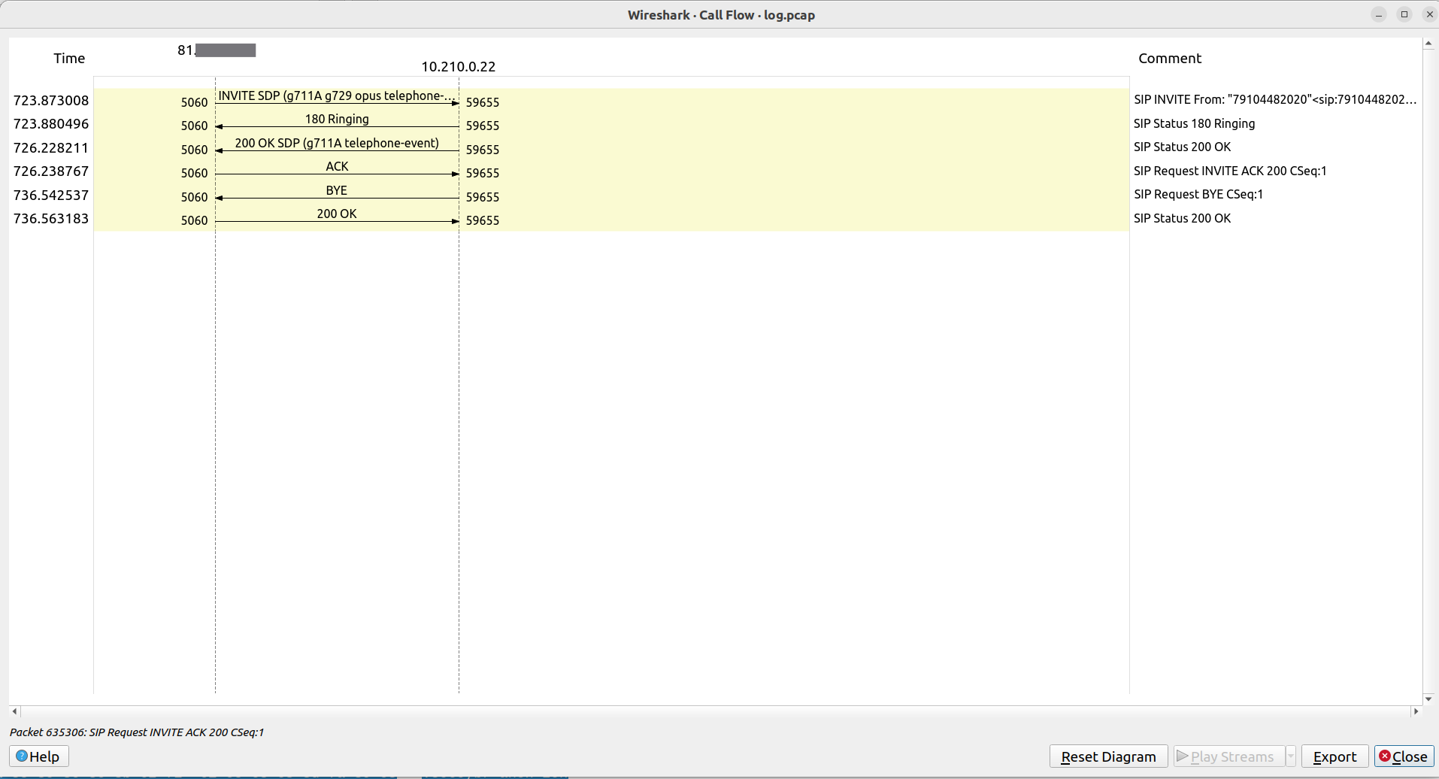The image size is (1439, 779).
Task: Click the SIP INVITE From comment text
Action: [1274, 100]
